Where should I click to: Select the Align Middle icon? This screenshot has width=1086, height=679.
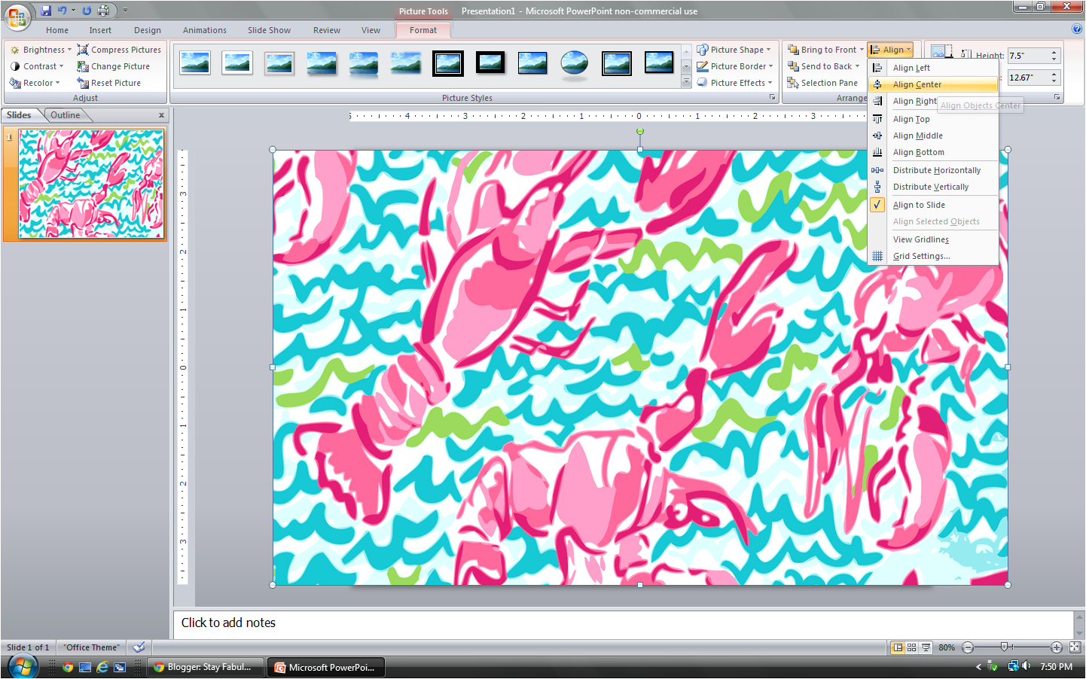877,135
